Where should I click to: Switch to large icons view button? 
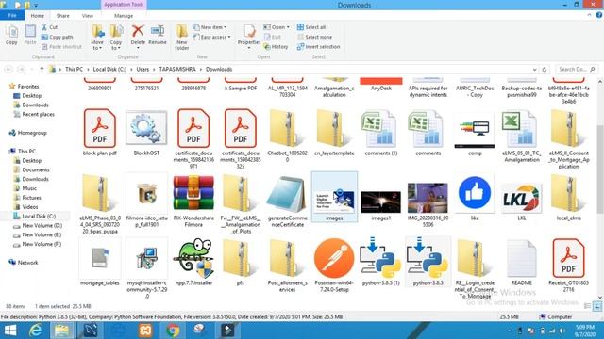click(597, 306)
